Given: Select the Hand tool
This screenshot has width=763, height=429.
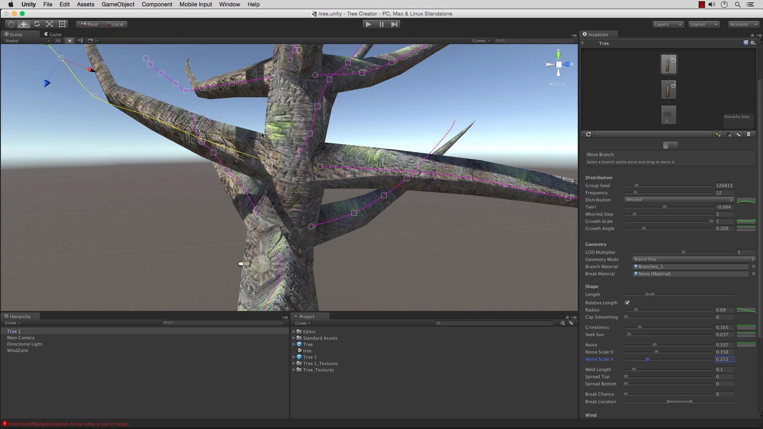Looking at the screenshot, I should click(x=11, y=24).
